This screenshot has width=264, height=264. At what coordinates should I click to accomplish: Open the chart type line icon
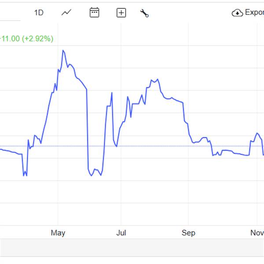pyautogui.click(x=66, y=13)
